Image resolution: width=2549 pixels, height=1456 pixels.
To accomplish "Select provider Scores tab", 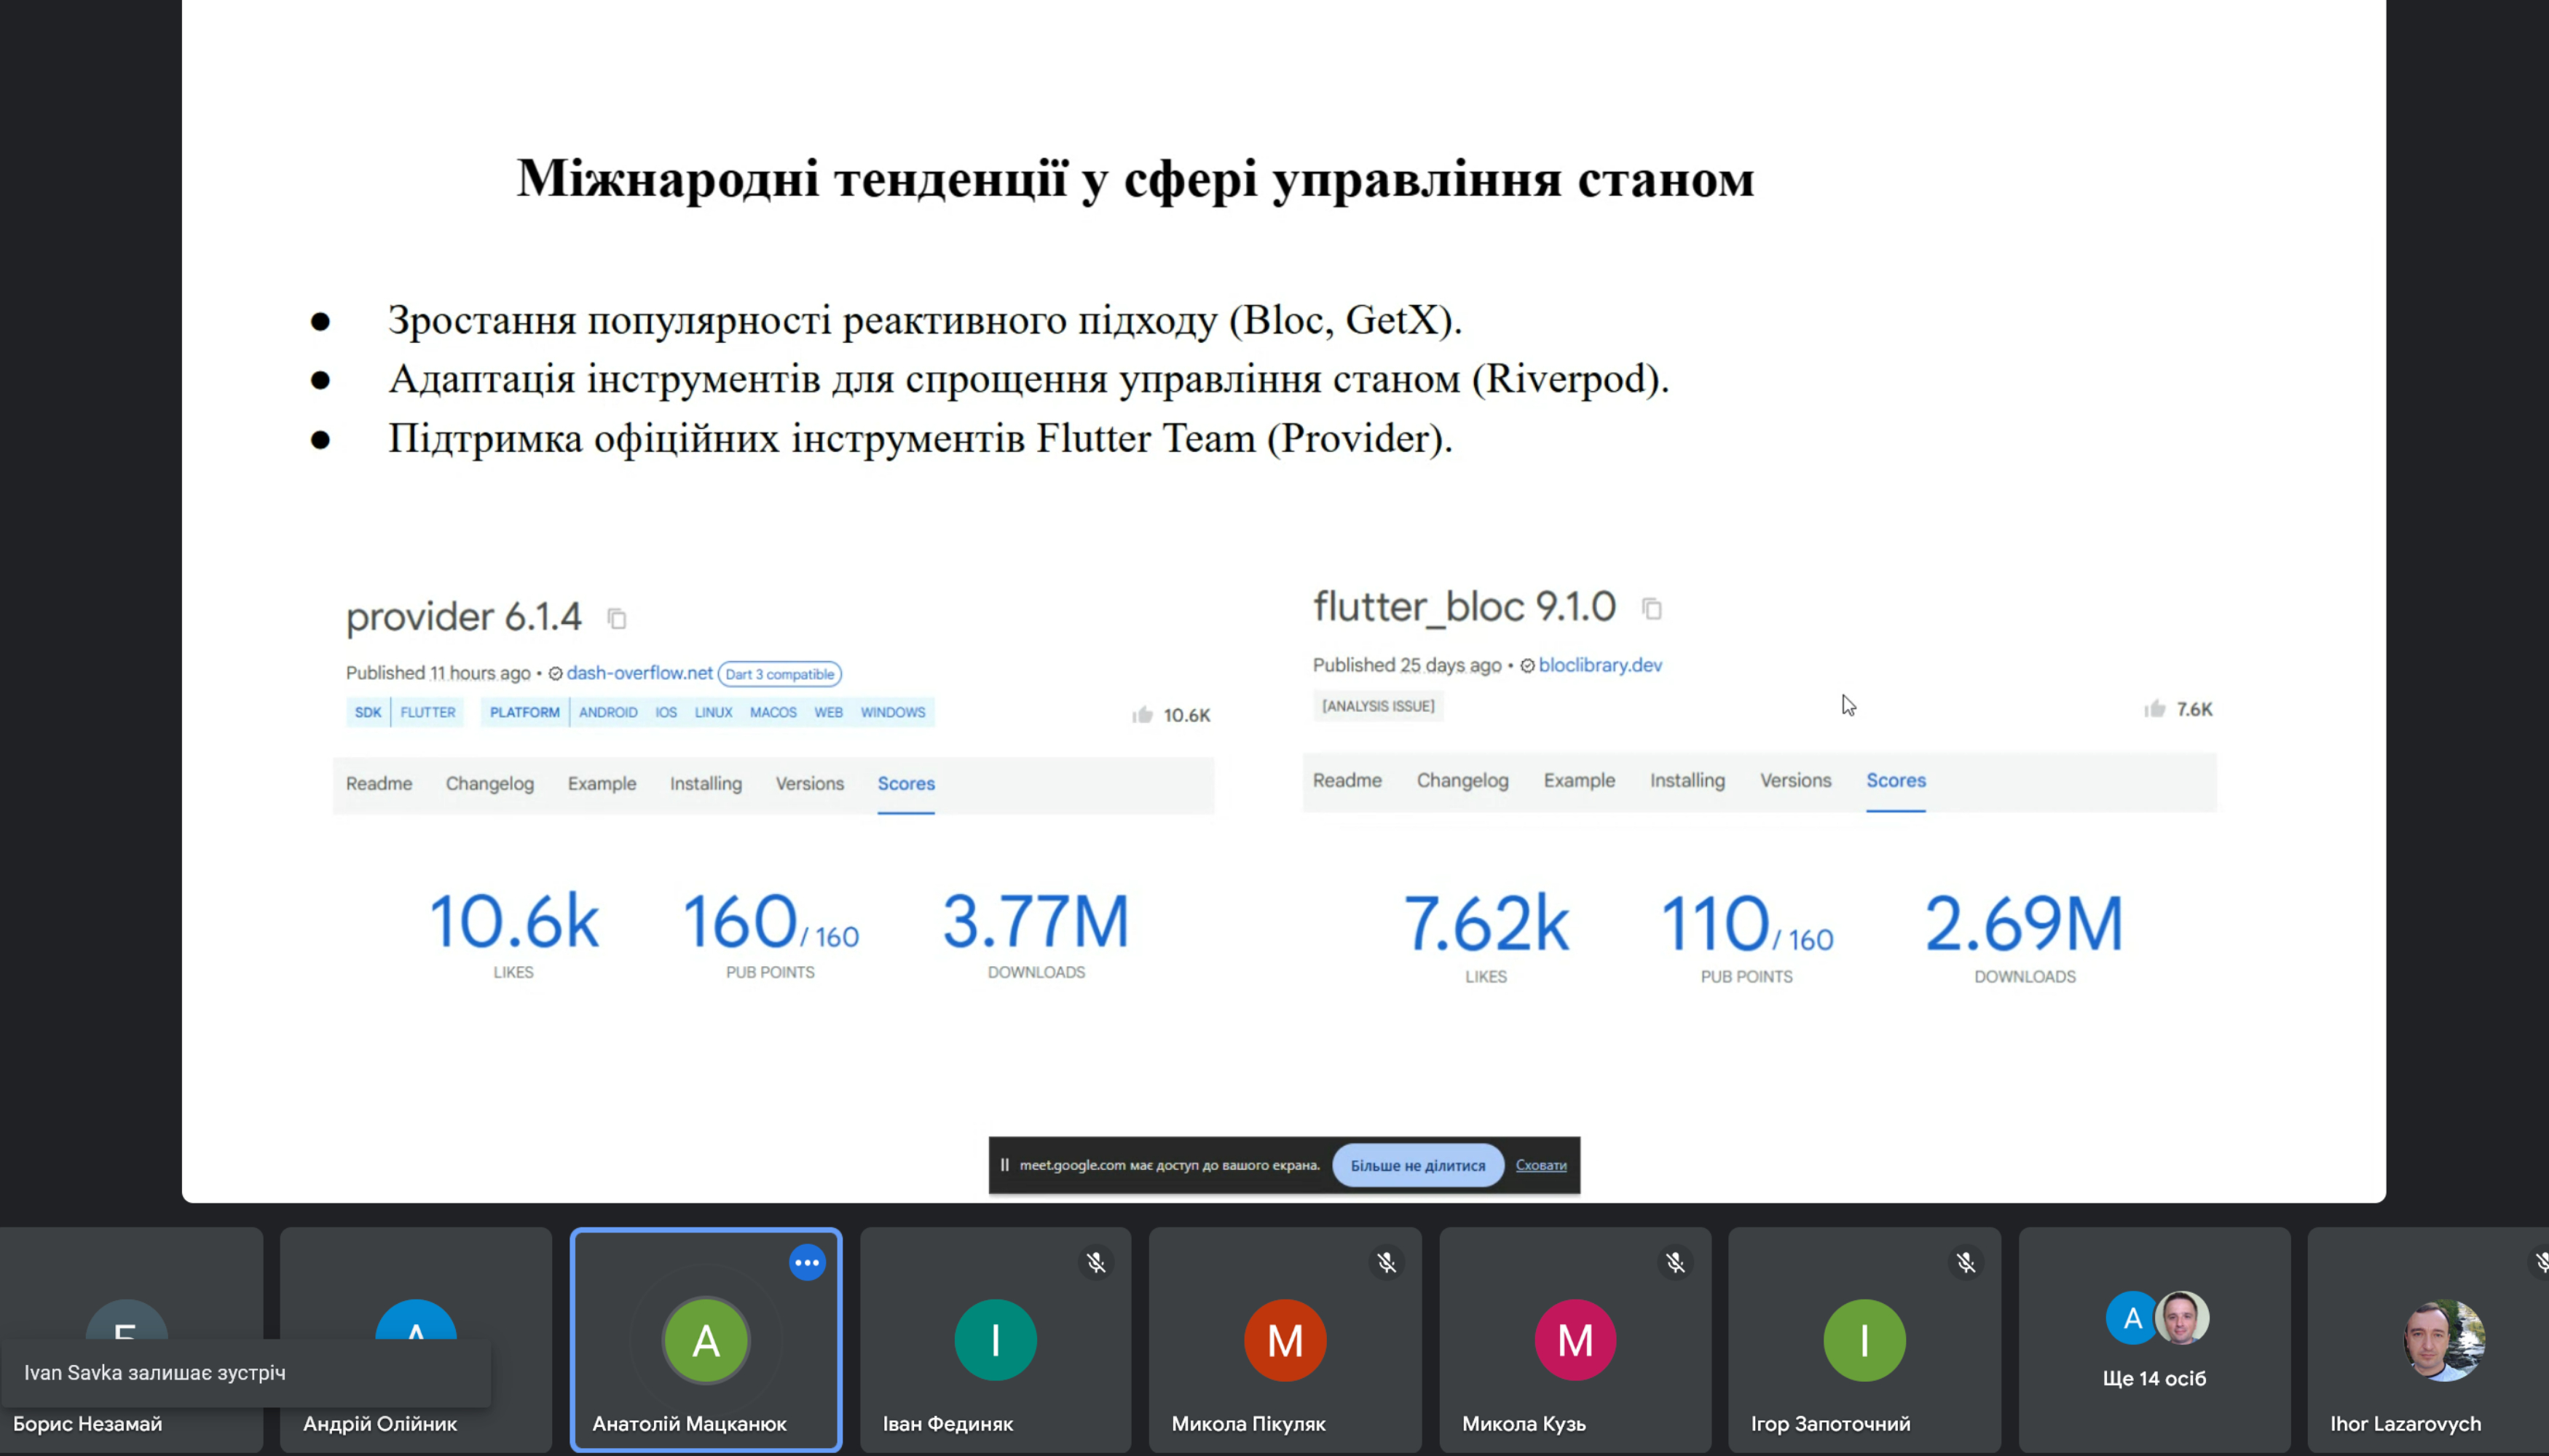I will [905, 784].
